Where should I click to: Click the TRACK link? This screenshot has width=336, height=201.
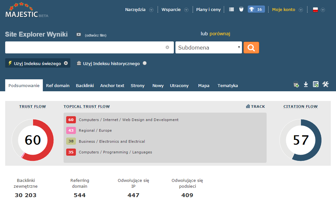coord(256,106)
